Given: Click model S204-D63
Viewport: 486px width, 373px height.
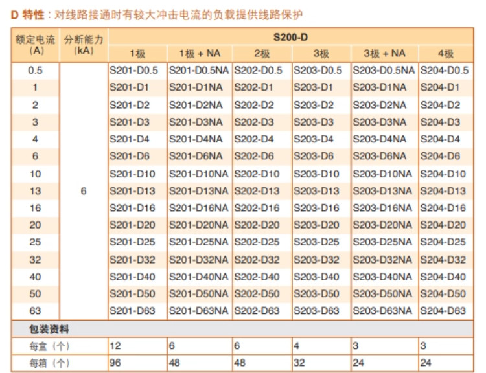Looking at the screenshot, I should [443, 311].
